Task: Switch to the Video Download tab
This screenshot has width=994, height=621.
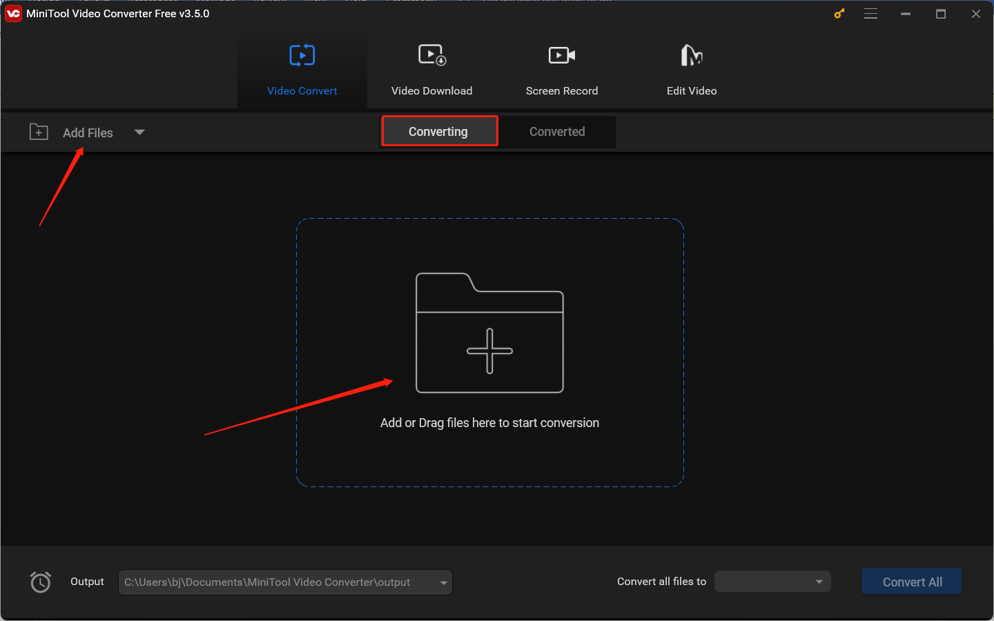Action: [x=431, y=69]
